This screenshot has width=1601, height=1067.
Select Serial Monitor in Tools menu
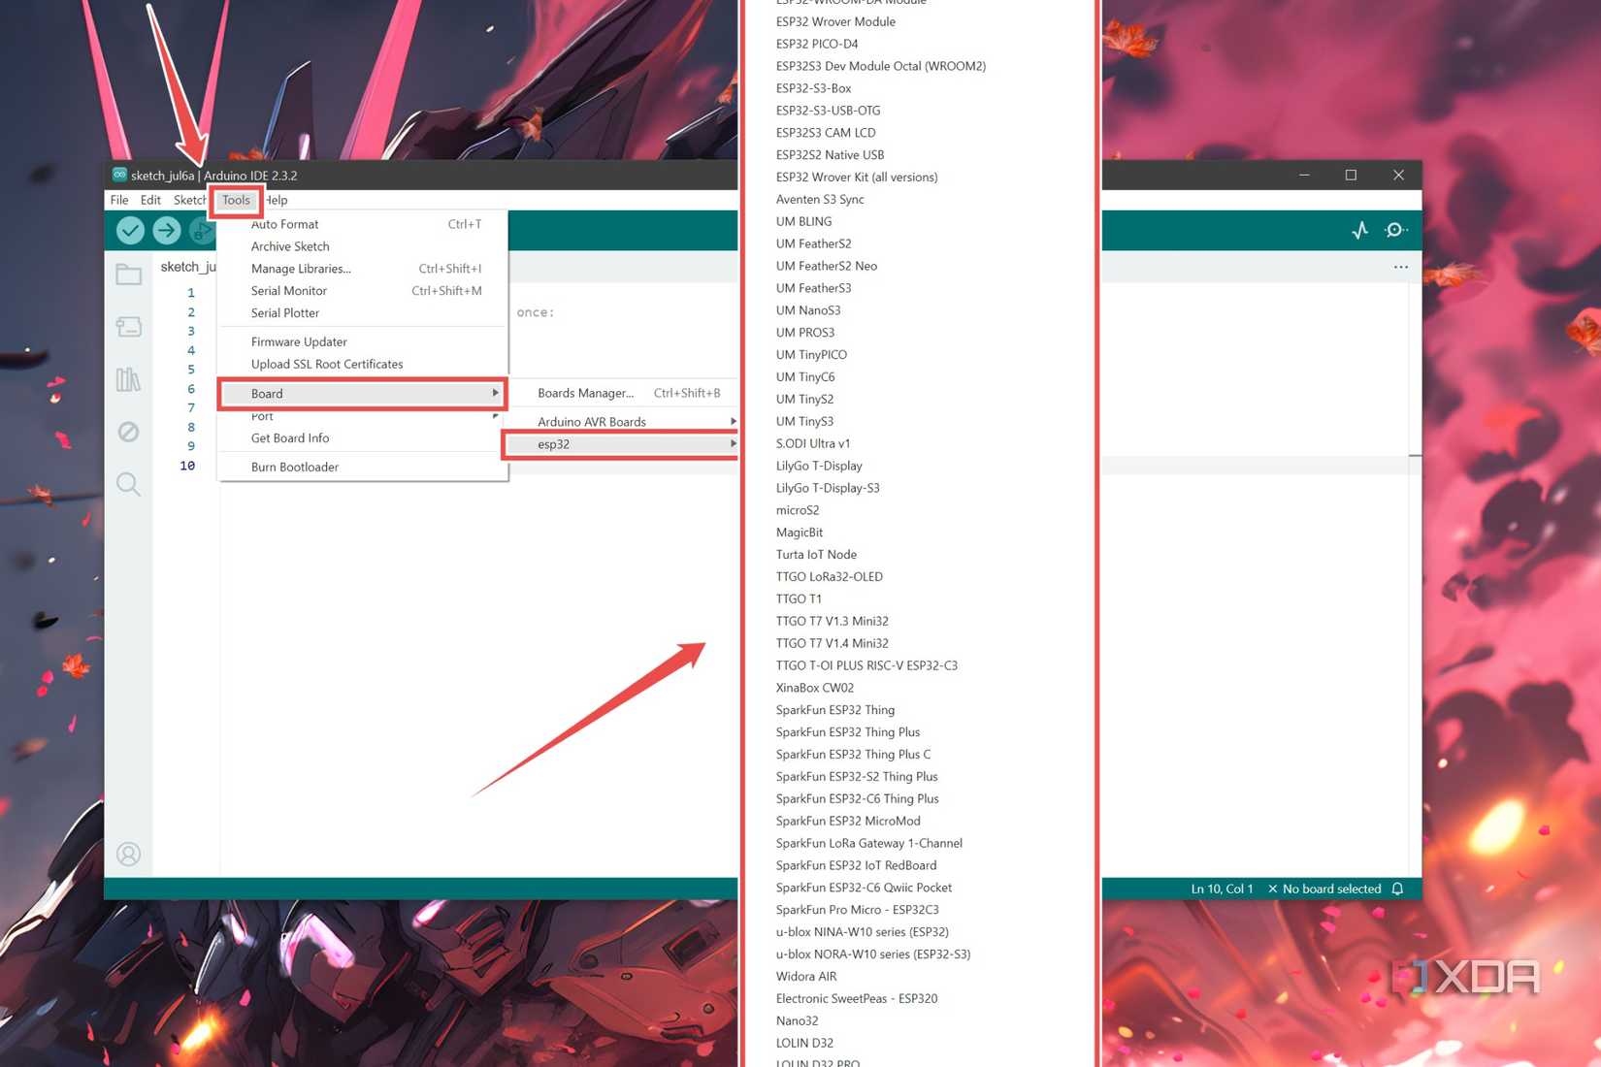[x=363, y=291]
